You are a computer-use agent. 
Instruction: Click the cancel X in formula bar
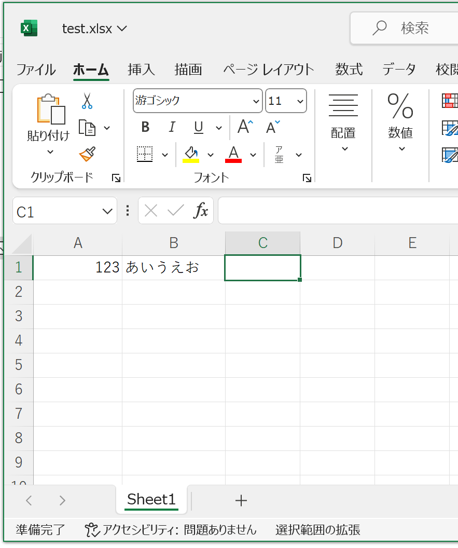151,211
